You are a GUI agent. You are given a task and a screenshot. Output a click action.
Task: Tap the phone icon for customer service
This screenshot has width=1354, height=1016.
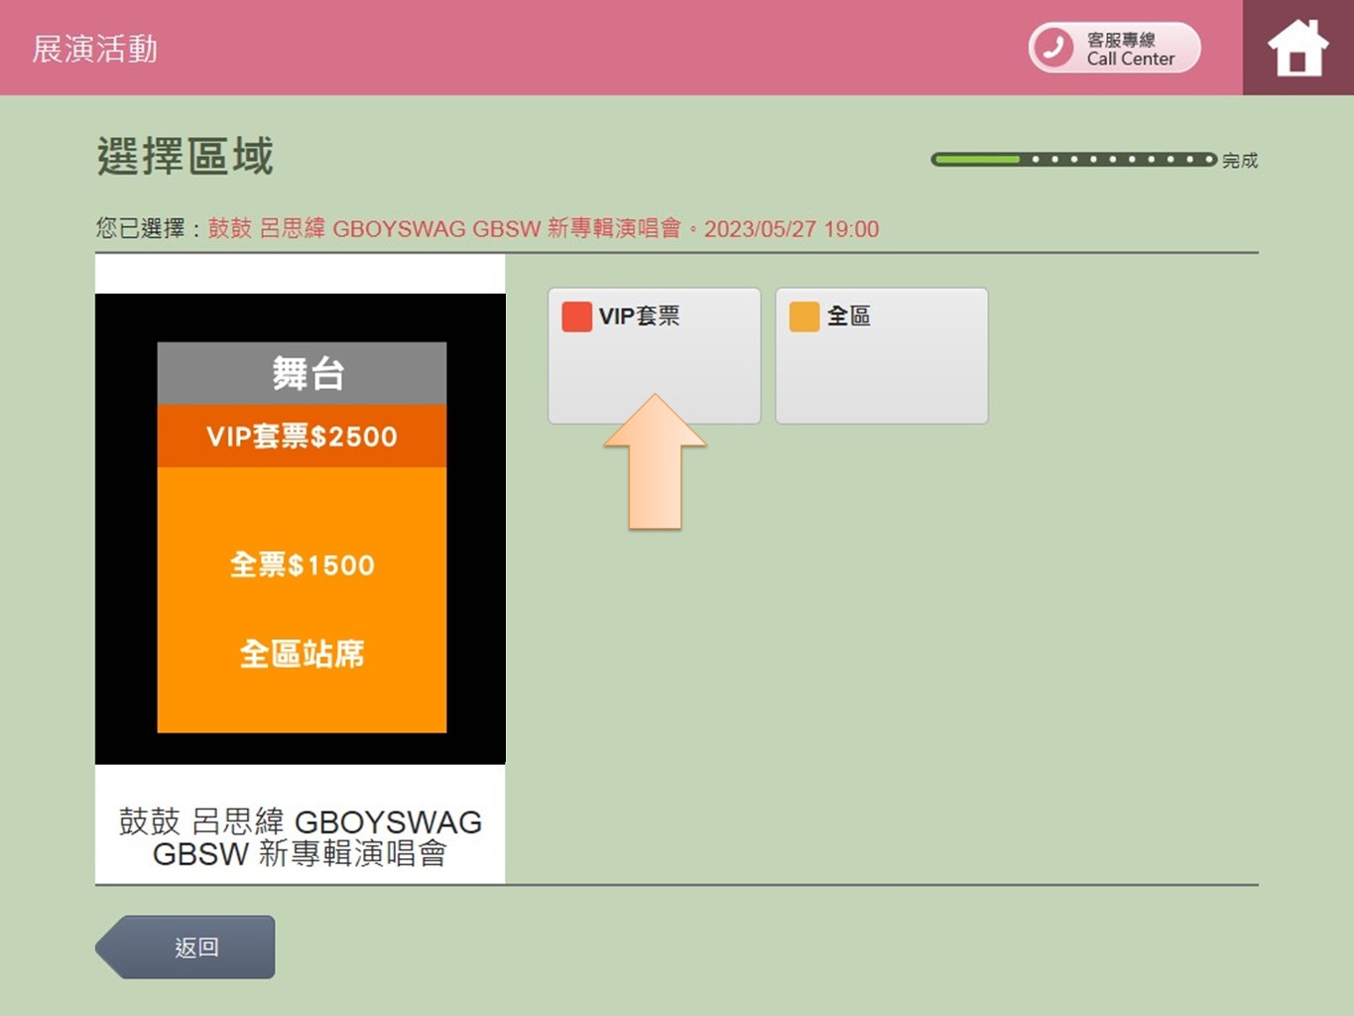click(x=1053, y=48)
